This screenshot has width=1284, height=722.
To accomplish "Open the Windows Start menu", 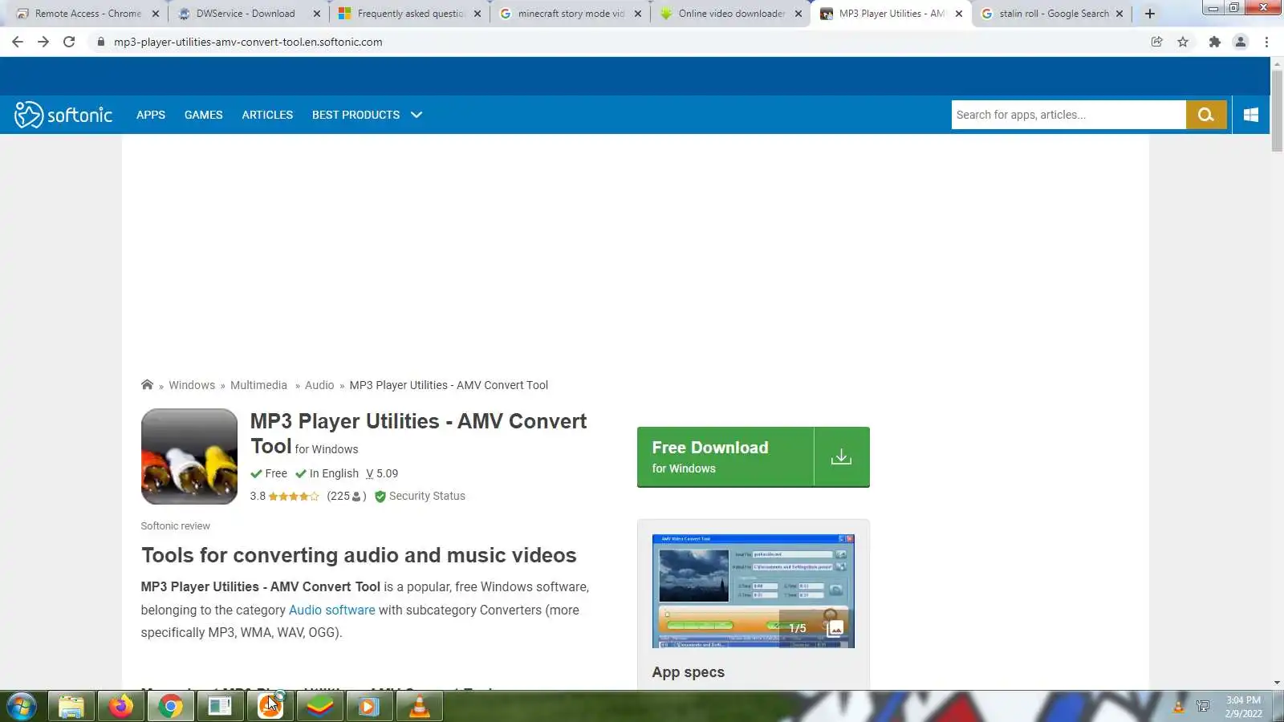I will 22,707.
